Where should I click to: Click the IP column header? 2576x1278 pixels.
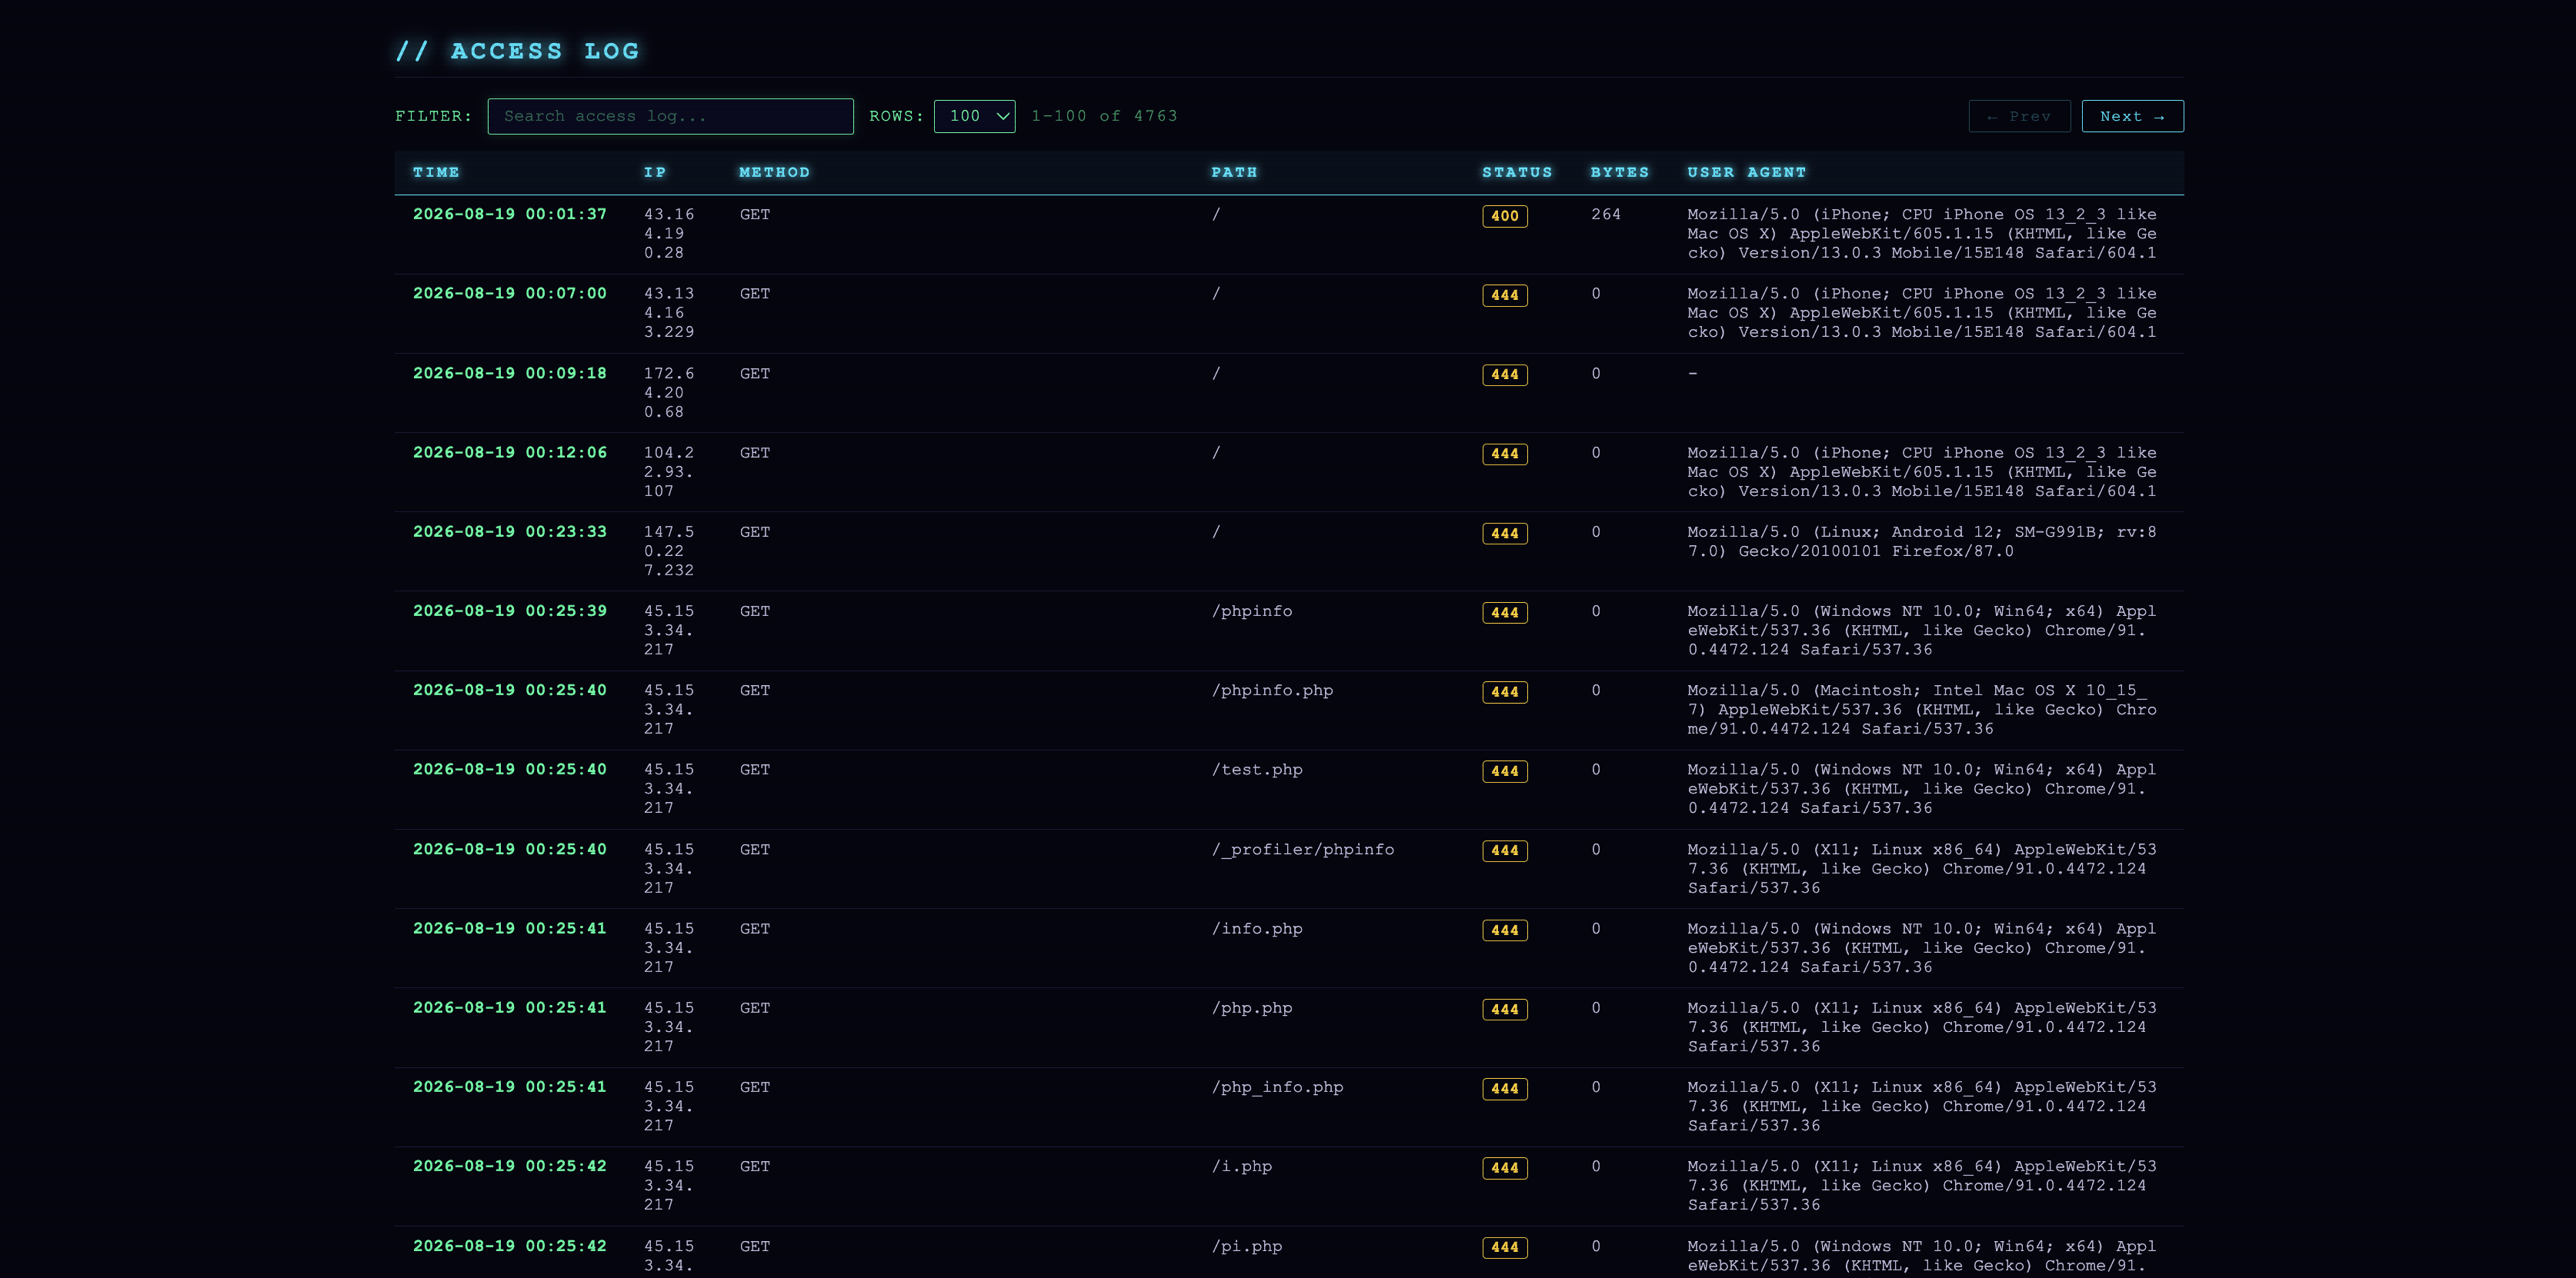tap(654, 172)
